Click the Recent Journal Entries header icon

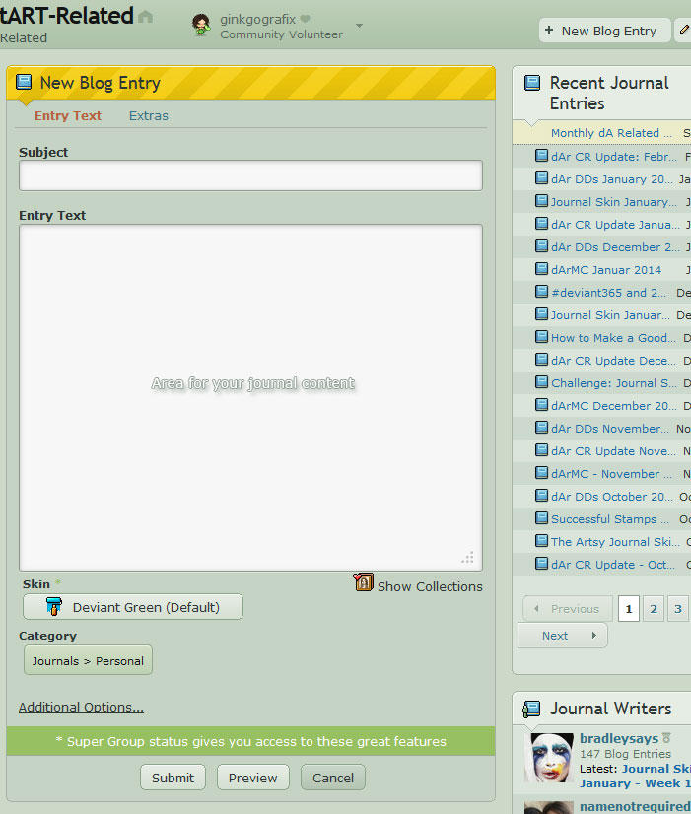[532, 83]
